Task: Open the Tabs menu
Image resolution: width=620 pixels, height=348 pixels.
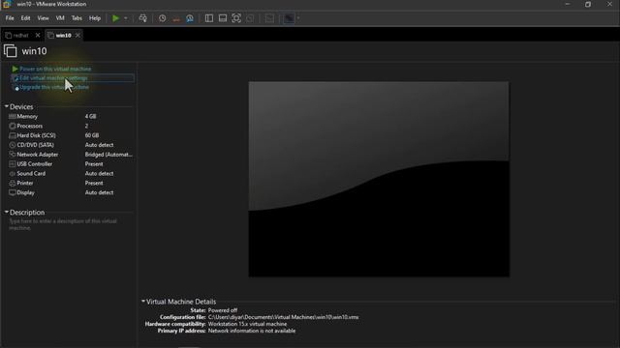Action: pyautogui.click(x=77, y=18)
